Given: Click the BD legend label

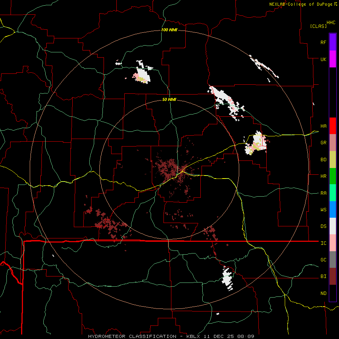Looking at the screenshot, I should click(x=323, y=160).
